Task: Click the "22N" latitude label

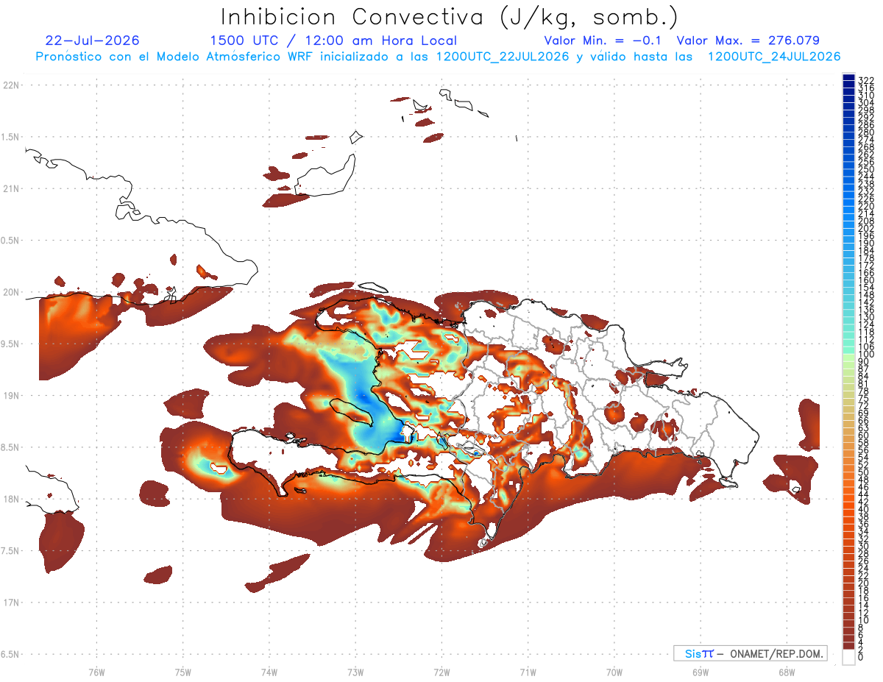Action: 12,85
